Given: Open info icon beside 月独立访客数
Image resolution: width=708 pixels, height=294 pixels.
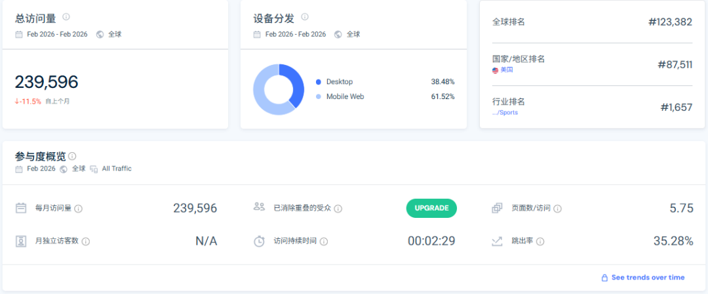Looking at the screenshot, I should tap(86, 241).
